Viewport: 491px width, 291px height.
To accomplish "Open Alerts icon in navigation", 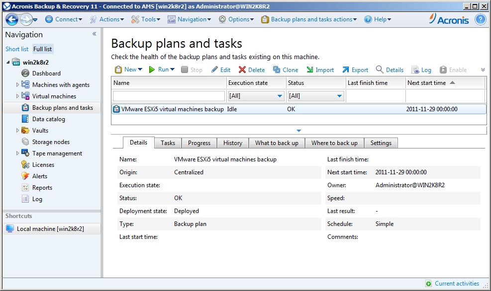I will pos(25,176).
